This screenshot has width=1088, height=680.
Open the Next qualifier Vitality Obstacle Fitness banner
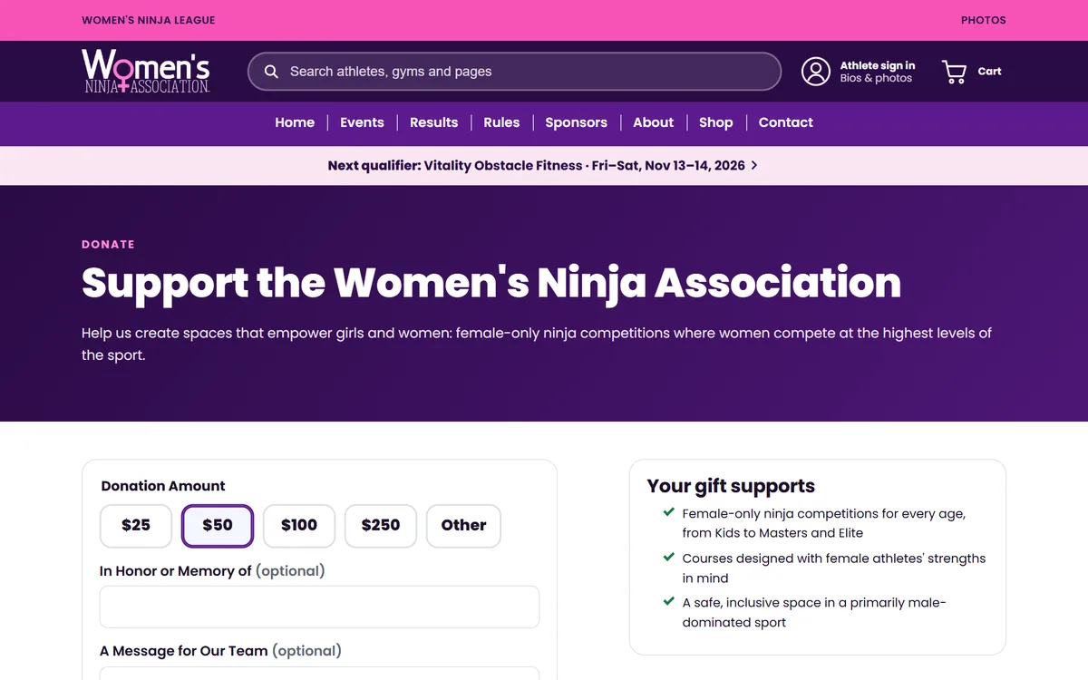[543, 166]
